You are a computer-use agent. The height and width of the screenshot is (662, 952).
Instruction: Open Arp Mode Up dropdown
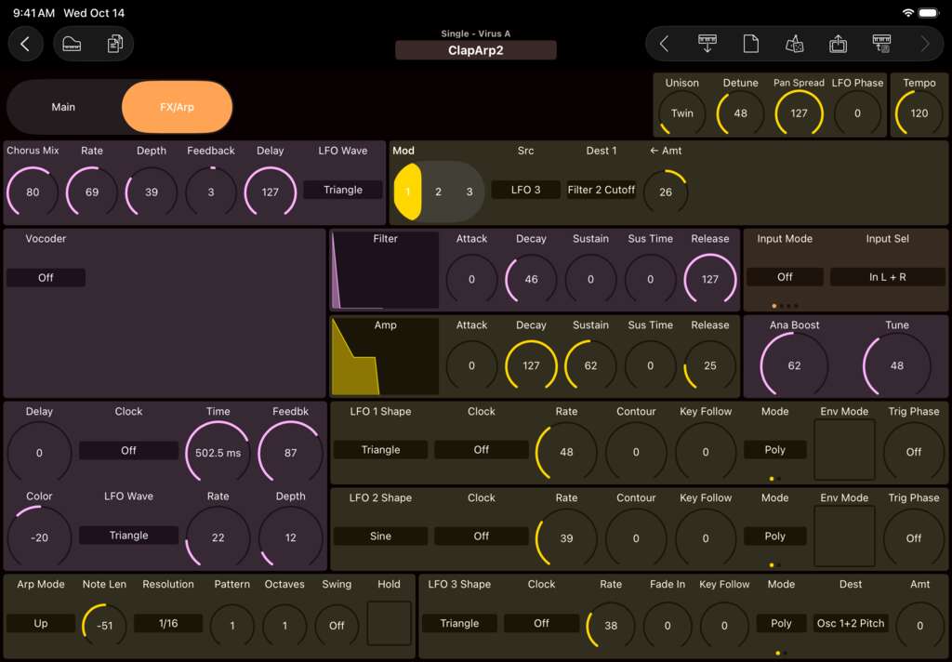tap(41, 623)
